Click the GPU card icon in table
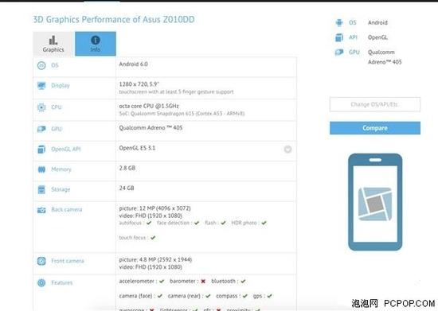This screenshot has width=438, height=311. point(41,129)
